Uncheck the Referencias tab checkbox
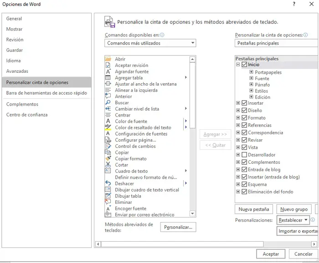 [x=244, y=125]
